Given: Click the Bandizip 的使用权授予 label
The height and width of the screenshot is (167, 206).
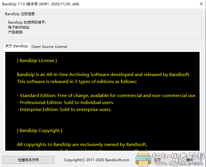Looking at the screenshot, I should (27, 22).
